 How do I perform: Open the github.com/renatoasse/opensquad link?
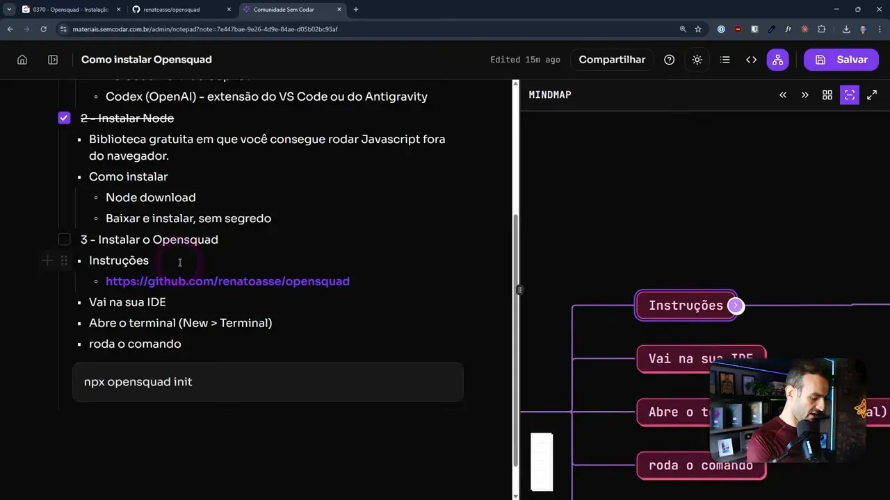(x=227, y=281)
